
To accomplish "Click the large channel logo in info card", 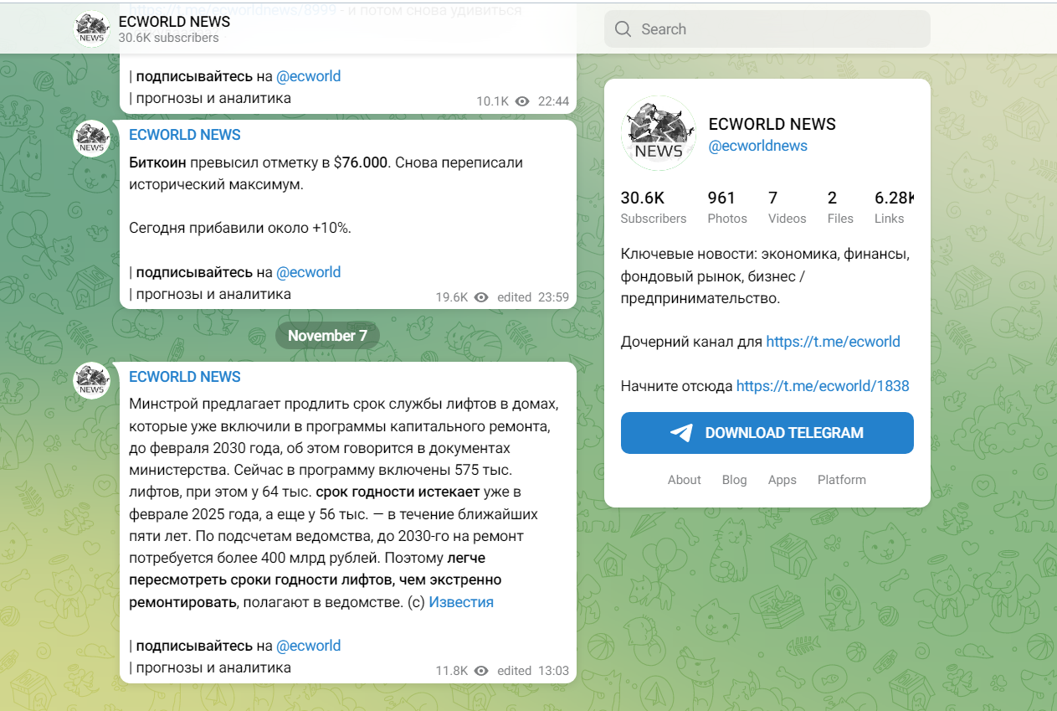I will [659, 133].
